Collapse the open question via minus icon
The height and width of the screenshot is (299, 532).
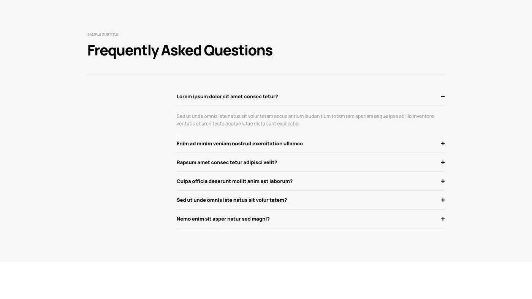tap(443, 96)
